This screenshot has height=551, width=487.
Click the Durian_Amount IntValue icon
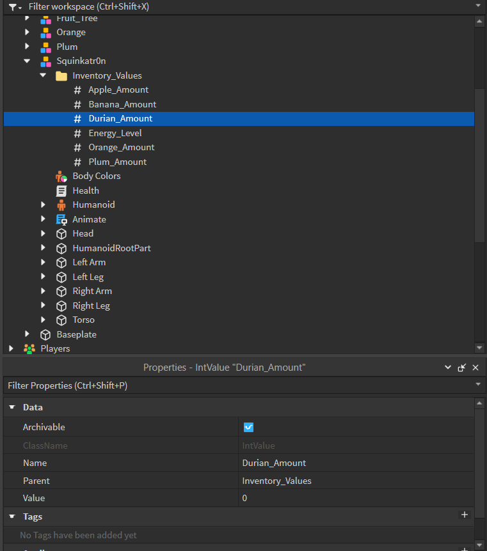click(77, 118)
